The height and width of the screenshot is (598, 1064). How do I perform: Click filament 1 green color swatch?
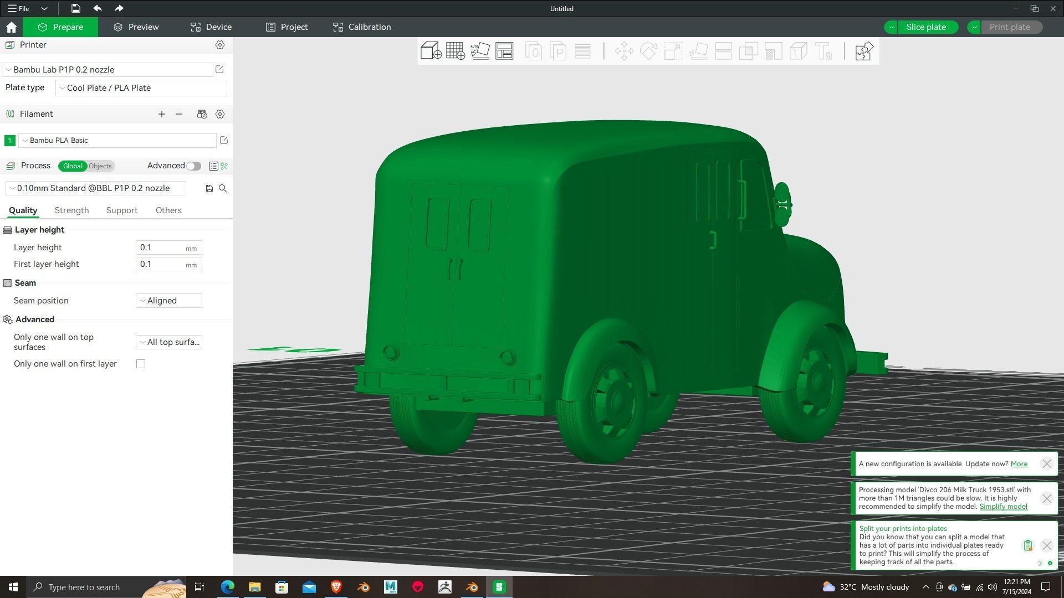9,141
